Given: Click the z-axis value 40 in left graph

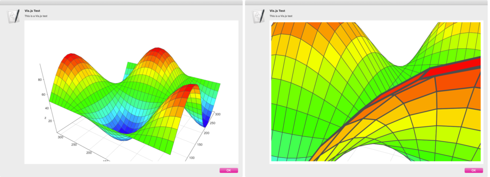Looking at the screenshot, I should click(x=47, y=108).
